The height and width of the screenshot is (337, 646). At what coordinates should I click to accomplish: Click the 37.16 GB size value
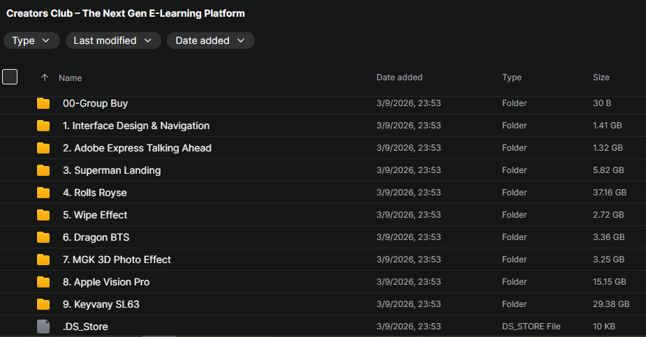[x=610, y=193]
